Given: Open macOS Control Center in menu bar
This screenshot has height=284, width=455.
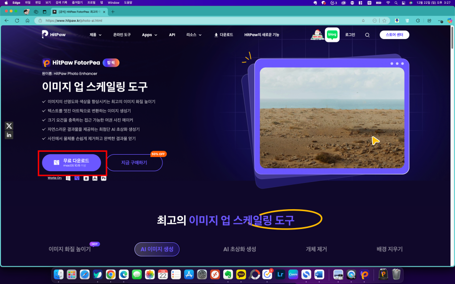Looking at the screenshot, I should (403, 3).
